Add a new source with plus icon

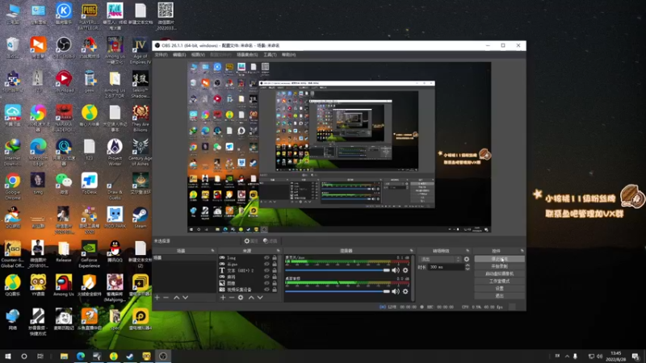(x=224, y=298)
